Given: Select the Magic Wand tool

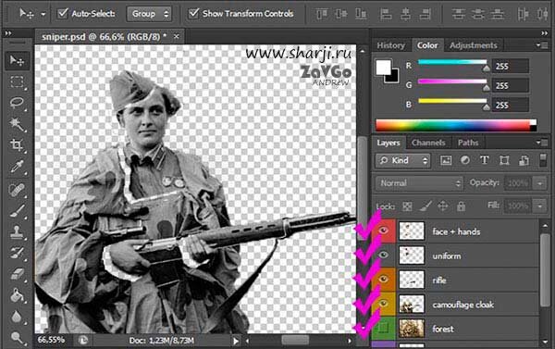Looking at the screenshot, I should [17, 124].
